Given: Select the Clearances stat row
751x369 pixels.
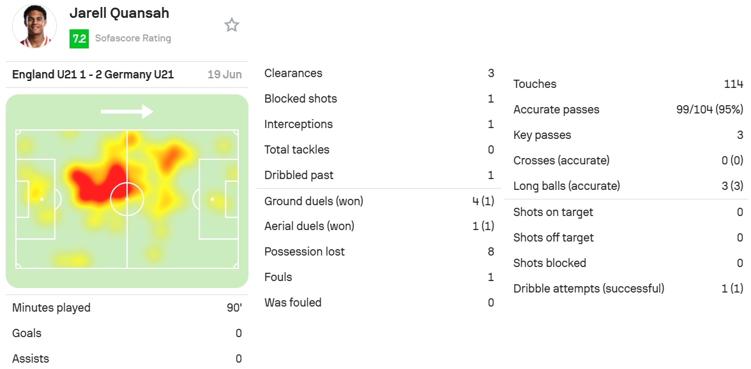Looking at the screenshot, I should pyautogui.click(x=379, y=73).
